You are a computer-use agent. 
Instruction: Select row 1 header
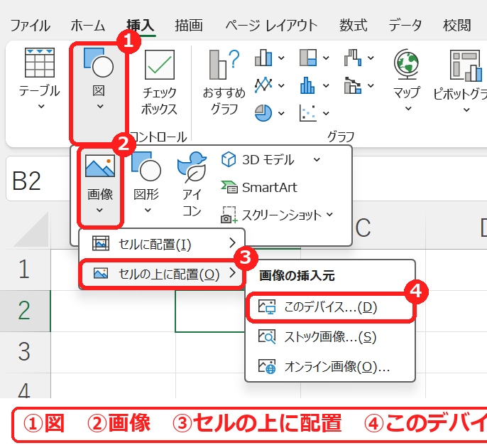pyautogui.click(x=25, y=270)
